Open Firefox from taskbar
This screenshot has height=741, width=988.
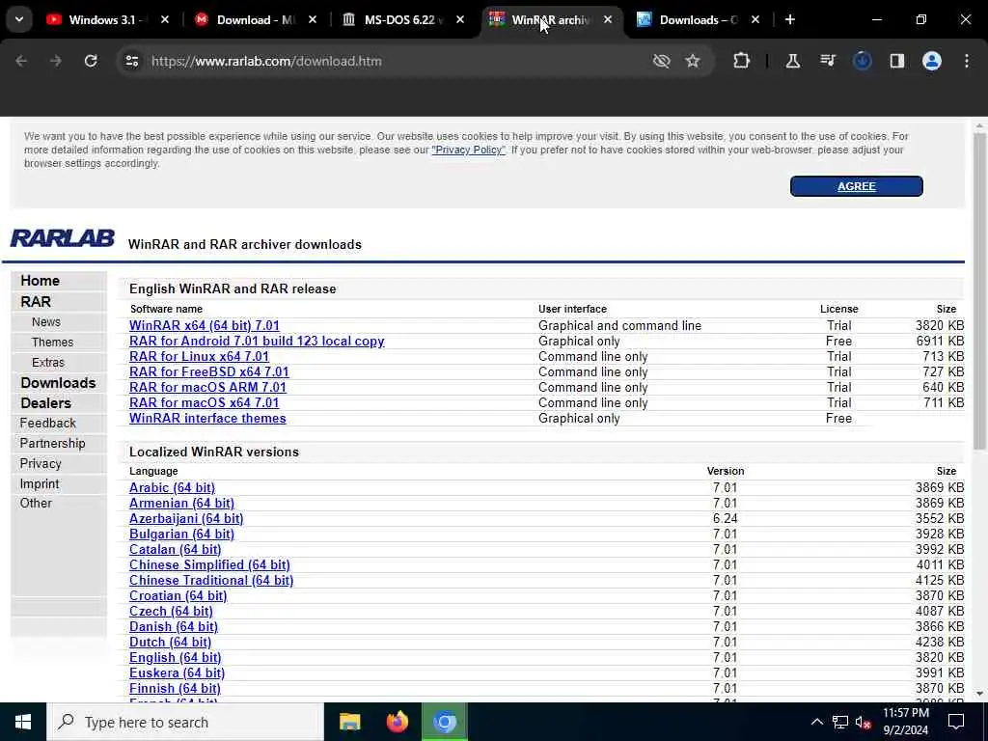click(x=397, y=722)
